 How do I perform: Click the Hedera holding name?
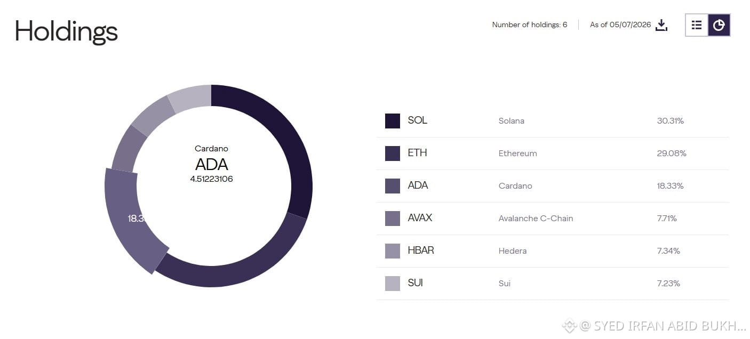click(x=513, y=251)
